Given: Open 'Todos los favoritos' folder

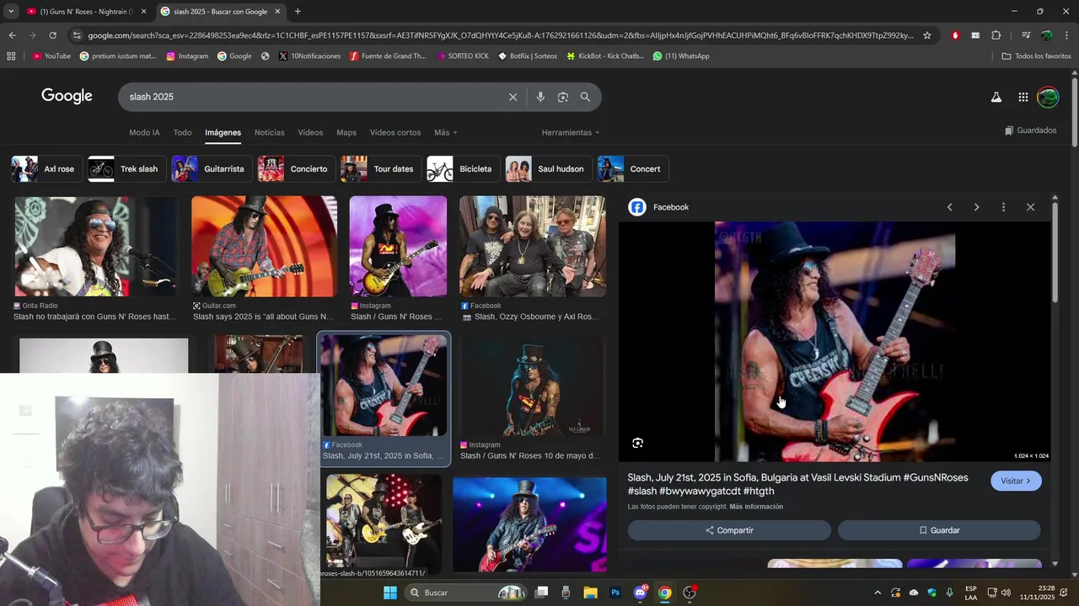Looking at the screenshot, I should [1036, 56].
